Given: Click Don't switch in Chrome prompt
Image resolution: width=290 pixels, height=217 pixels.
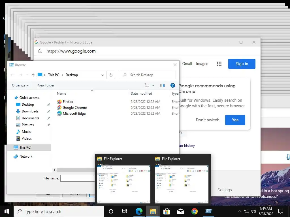Looking at the screenshot, I should (208, 120).
